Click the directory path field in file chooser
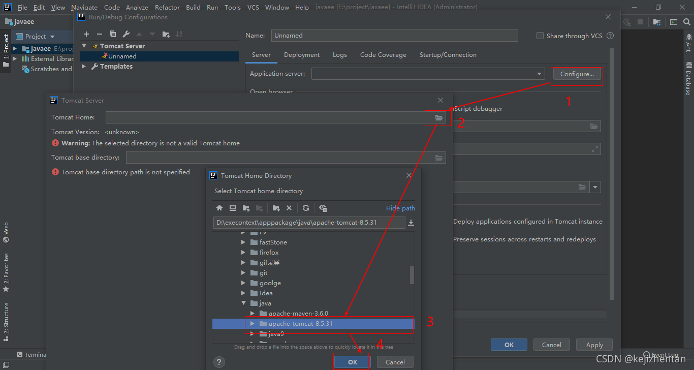 coord(309,223)
